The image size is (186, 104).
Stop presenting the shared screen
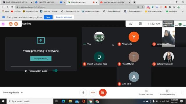pyautogui.click(x=41, y=58)
